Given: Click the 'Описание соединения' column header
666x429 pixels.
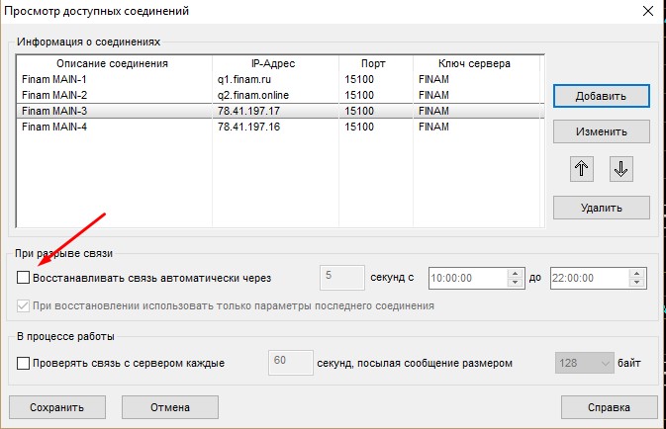Looking at the screenshot, I should (113, 63).
